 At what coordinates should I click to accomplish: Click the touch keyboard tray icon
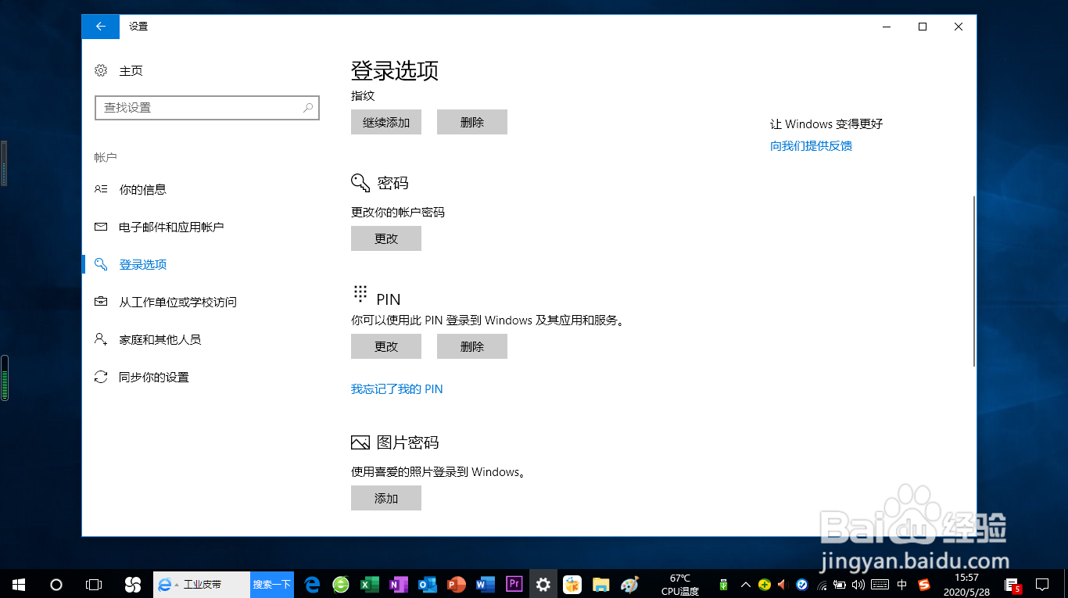880,584
